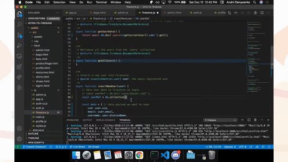Click the notifications bell in the status bar
Image resolution: width=288 pixels, height=162 pixels.
pyautogui.click(x=269, y=147)
